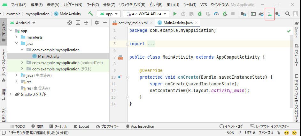Screen dimensions: 301x136
Task: Open the プロファイラー tool window
Action: click(x=107, y=126)
